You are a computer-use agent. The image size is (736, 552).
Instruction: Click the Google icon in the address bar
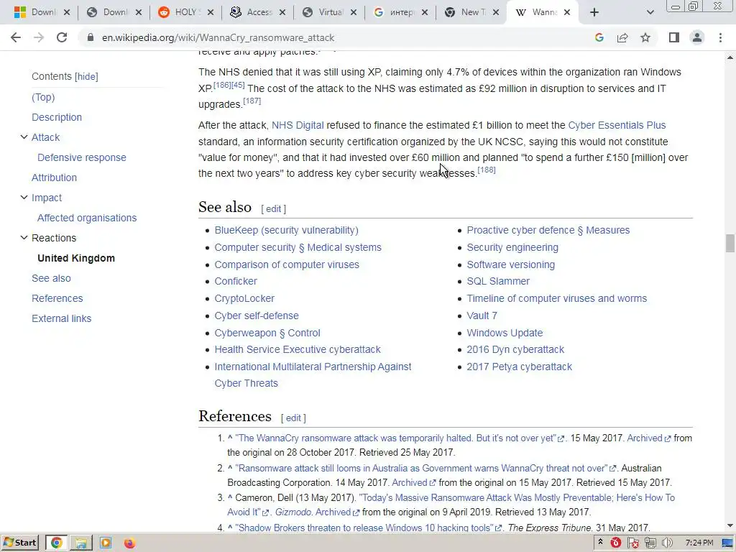click(x=599, y=37)
